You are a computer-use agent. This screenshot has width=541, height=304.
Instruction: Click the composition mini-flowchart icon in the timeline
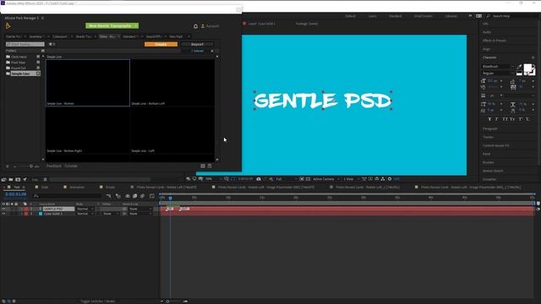tap(109, 196)
